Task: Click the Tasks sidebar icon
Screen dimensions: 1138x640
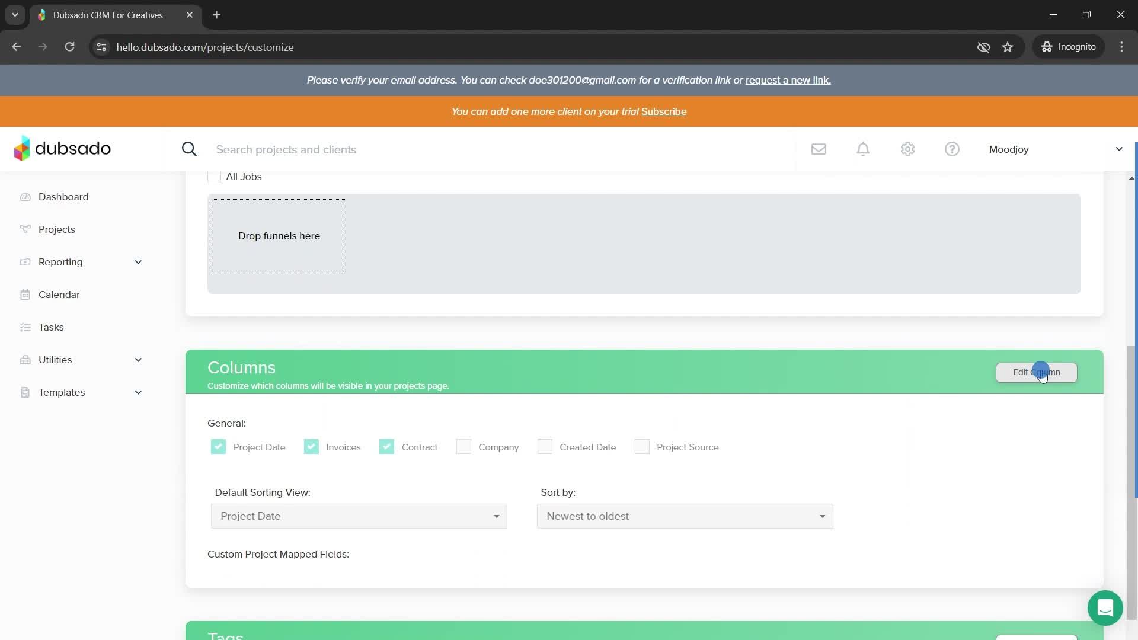Action: coord(25,327)
